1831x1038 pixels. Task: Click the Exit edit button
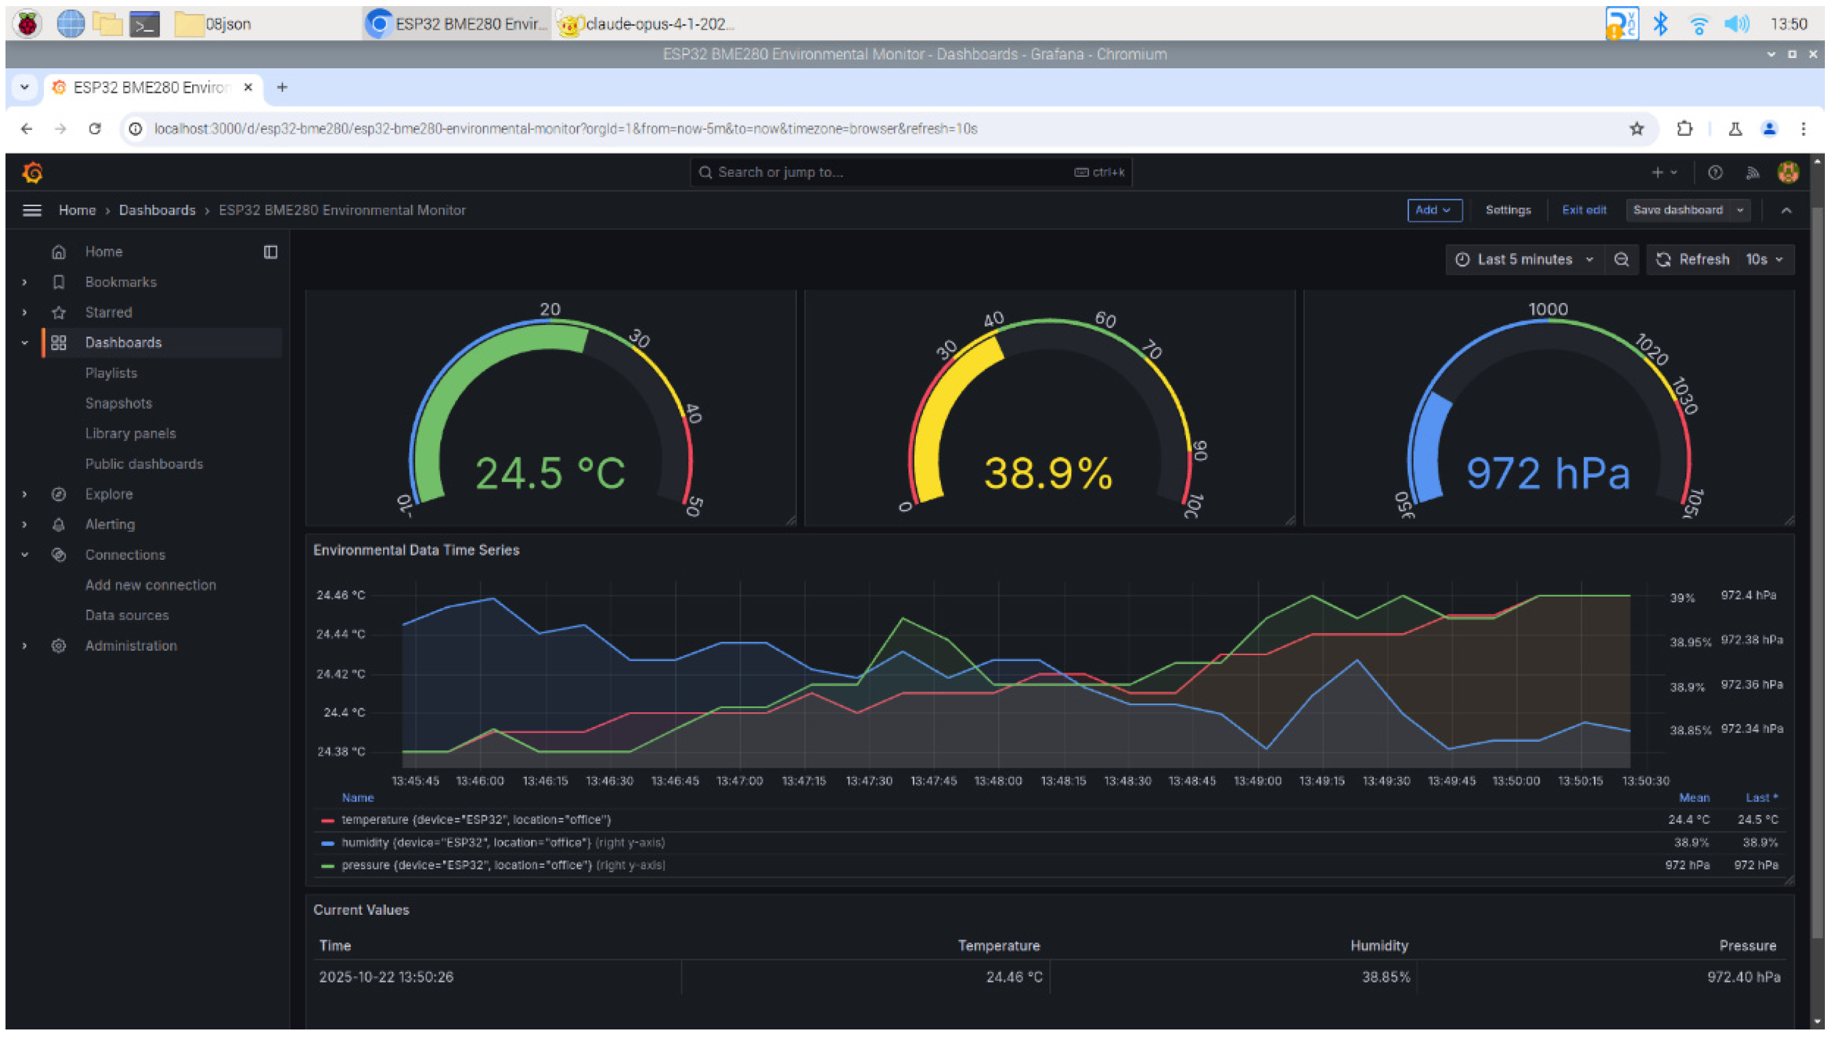[1583, 210]
